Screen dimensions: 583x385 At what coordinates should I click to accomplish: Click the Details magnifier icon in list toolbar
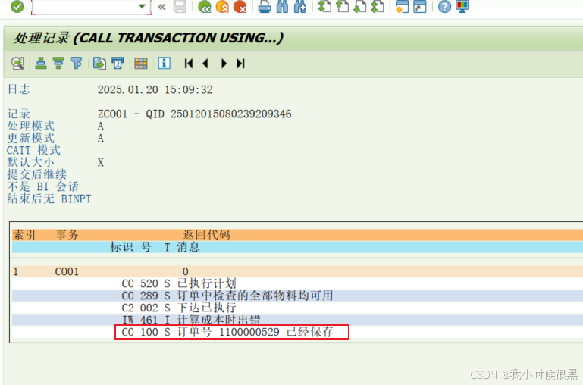(17, 64)
